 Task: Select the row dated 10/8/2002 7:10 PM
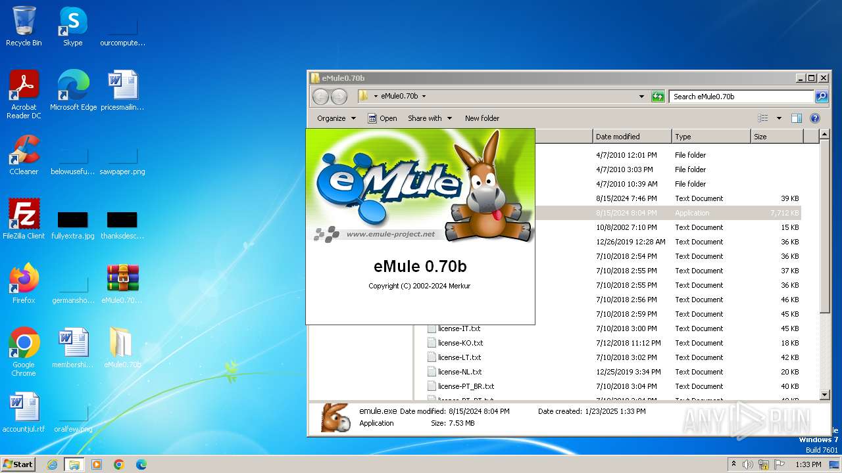668,227
